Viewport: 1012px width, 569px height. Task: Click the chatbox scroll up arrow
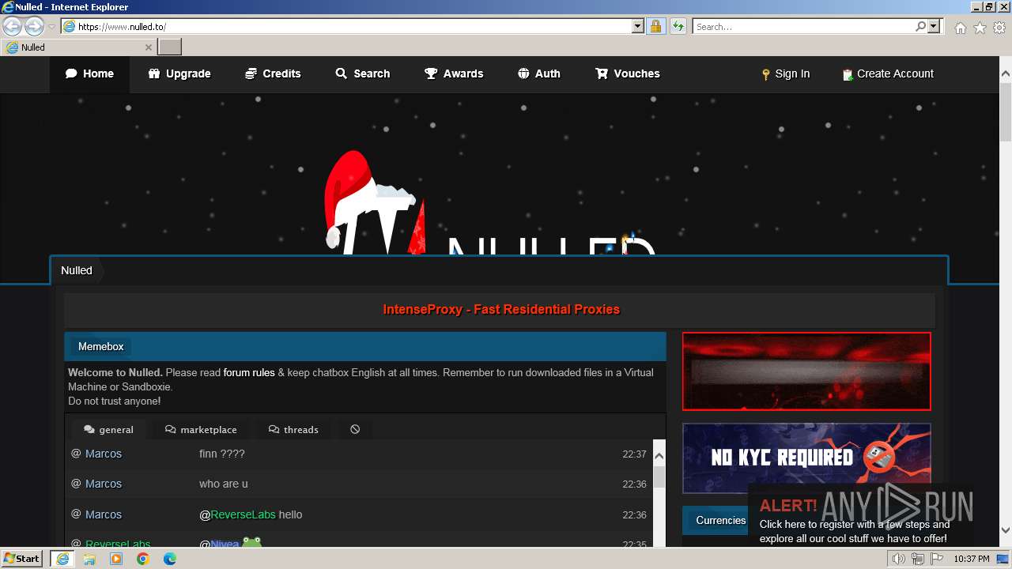[659, 456]
